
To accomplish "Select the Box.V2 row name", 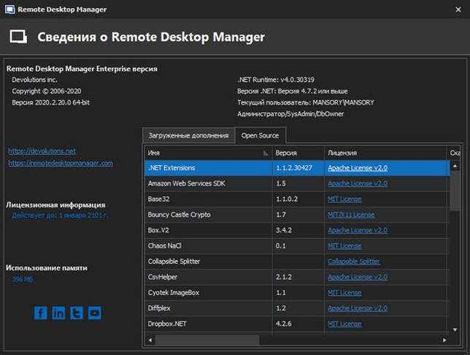I will tap(158, 230).
